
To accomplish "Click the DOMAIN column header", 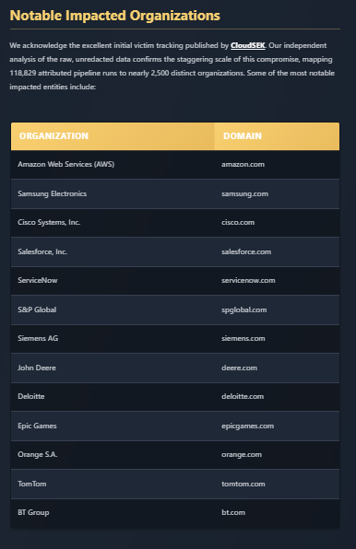I will tap(277, 136).
